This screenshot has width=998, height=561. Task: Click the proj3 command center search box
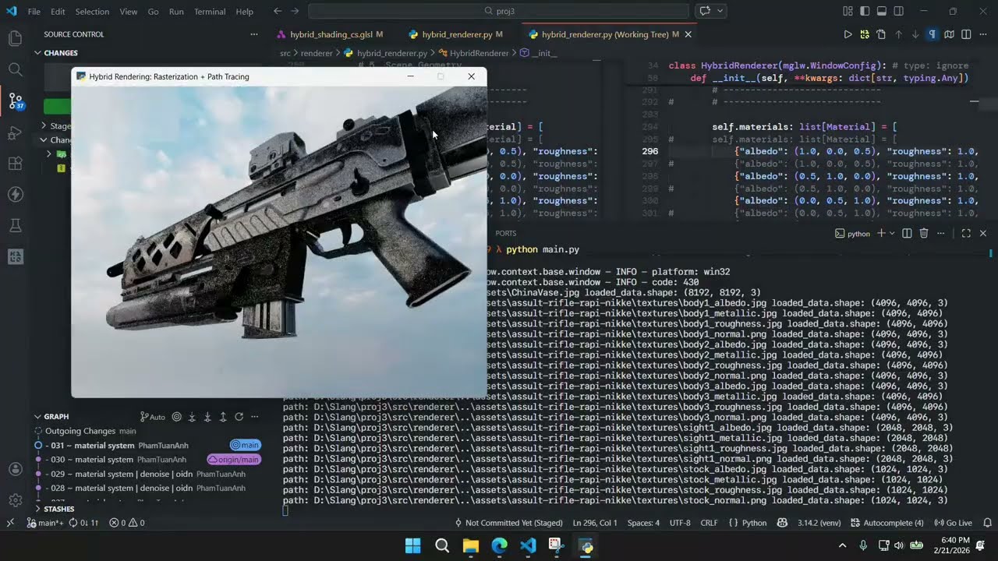pyautogui.click(x=499, y=11)
